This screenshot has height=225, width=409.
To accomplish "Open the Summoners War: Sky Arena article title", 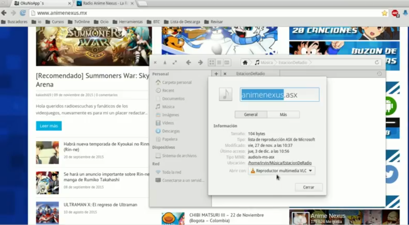I will [93, 80].
